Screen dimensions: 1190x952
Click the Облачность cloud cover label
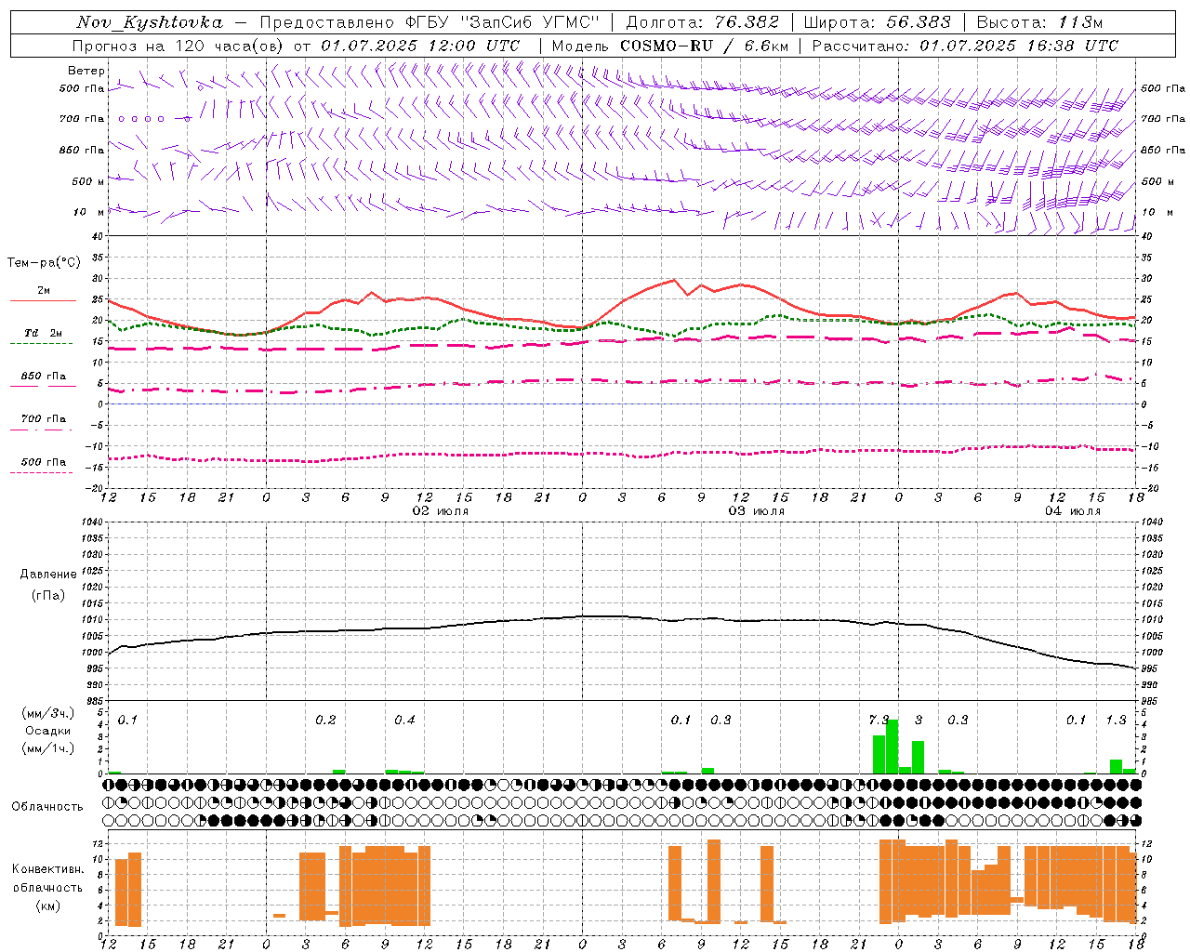(x=47, y=807)
